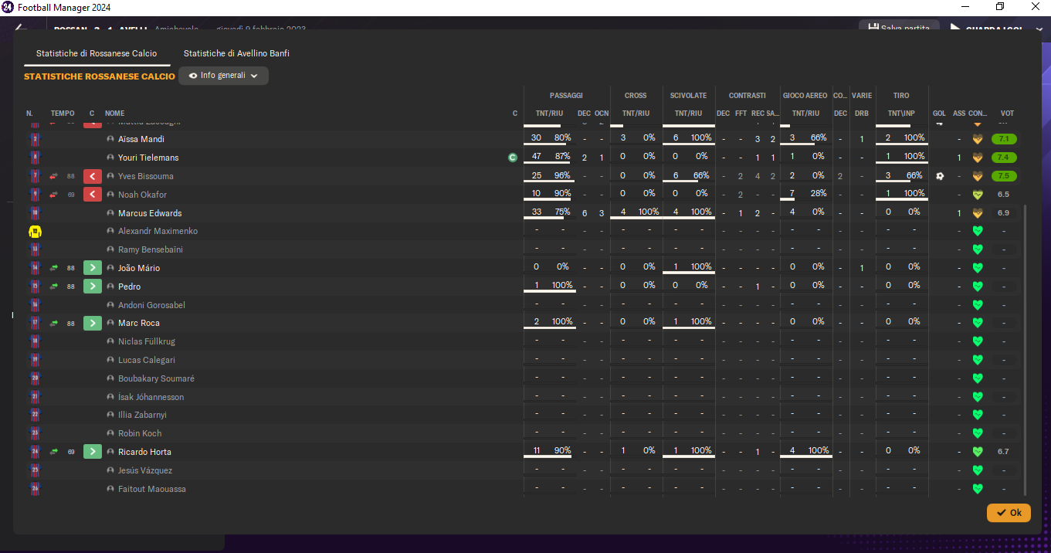1051x553 pixels.
Task: Click condition heart icon for Jesús Vázquez
Action: click(977, 470)
